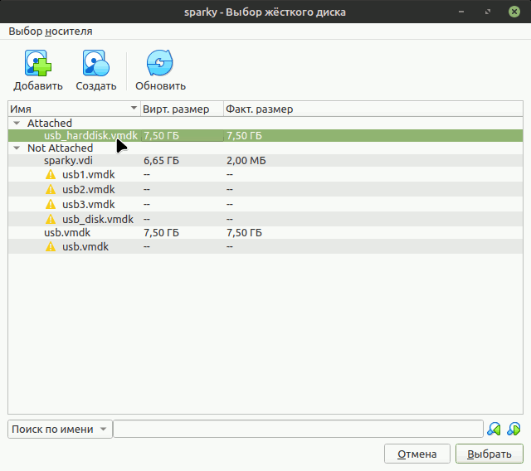Viewport: 531px width, 471px height.
Task: Collapse the Attached group
Action: 17,123
